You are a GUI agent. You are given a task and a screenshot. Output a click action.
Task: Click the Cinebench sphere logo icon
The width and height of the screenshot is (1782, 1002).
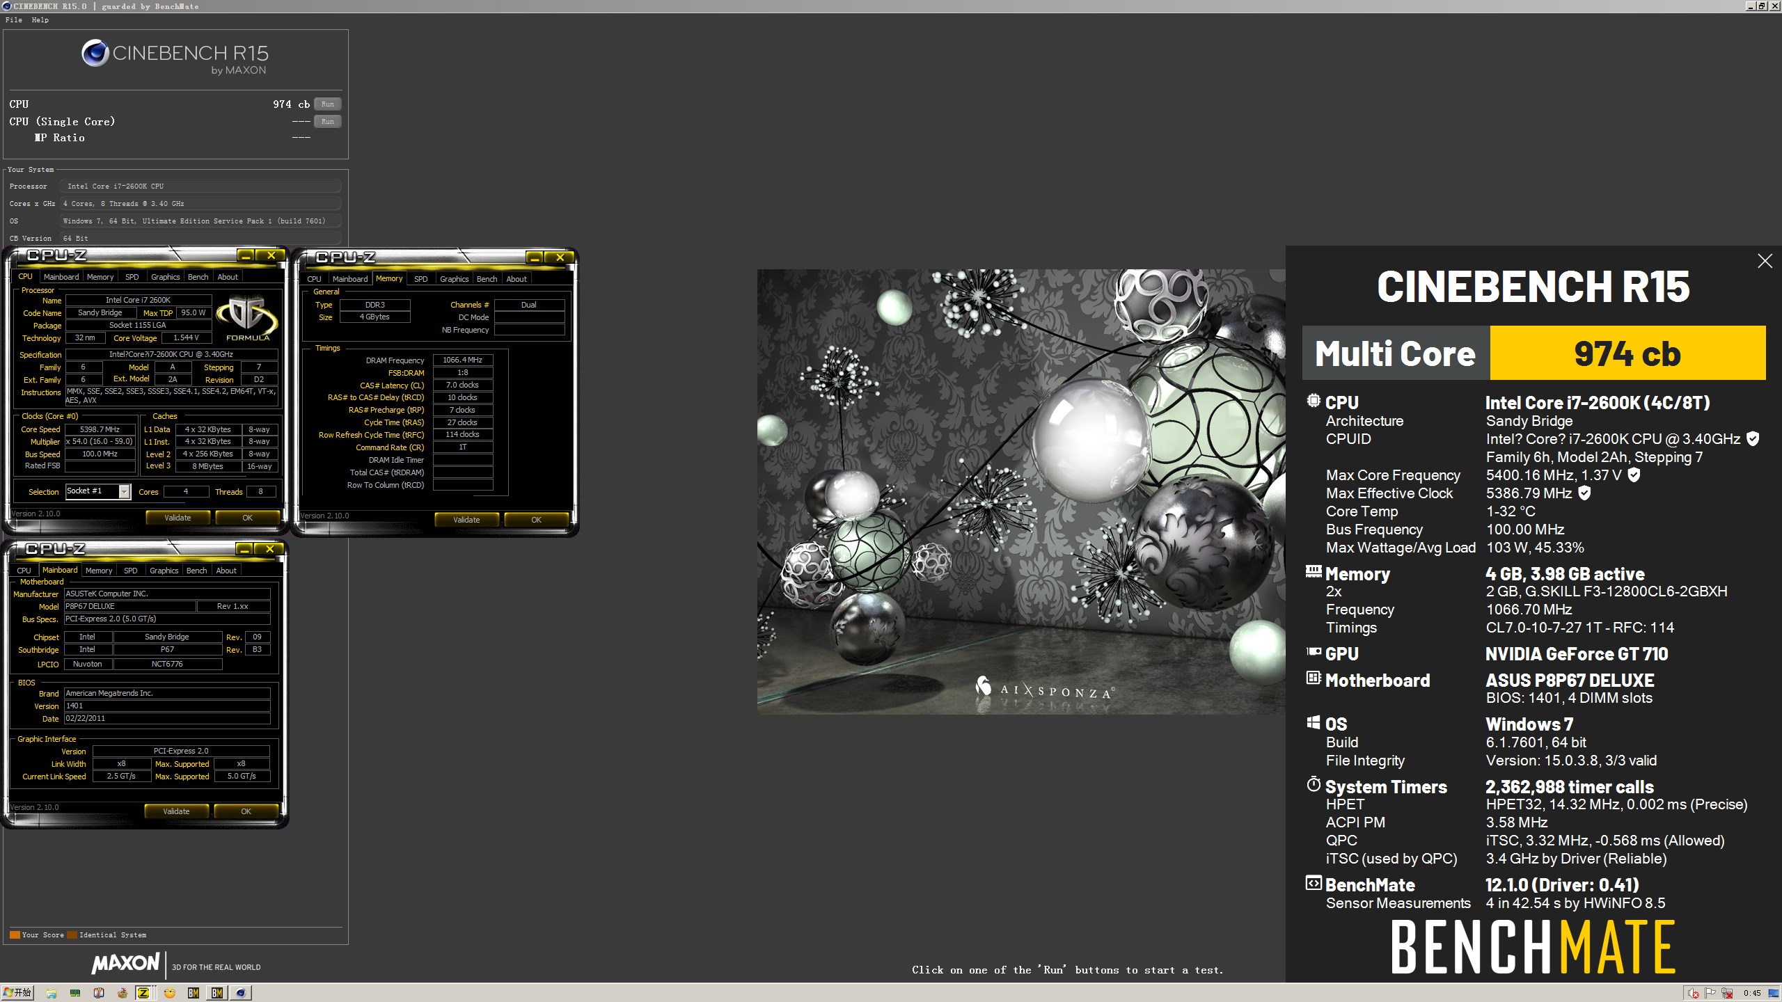(95, 54)
